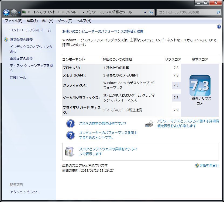Click the control panel icon in the address bar
224x202 pixels.
point(24,12)
